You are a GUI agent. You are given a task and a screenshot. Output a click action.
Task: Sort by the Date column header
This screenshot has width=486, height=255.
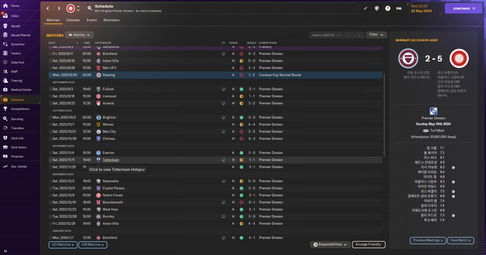(x=52, y=43)
